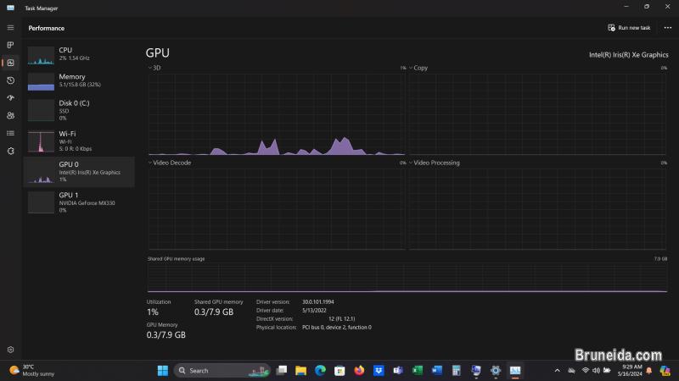Change the Copy graph engine dropdown
The height and width of the screenshot is (381, 679).
pos(411,68)
